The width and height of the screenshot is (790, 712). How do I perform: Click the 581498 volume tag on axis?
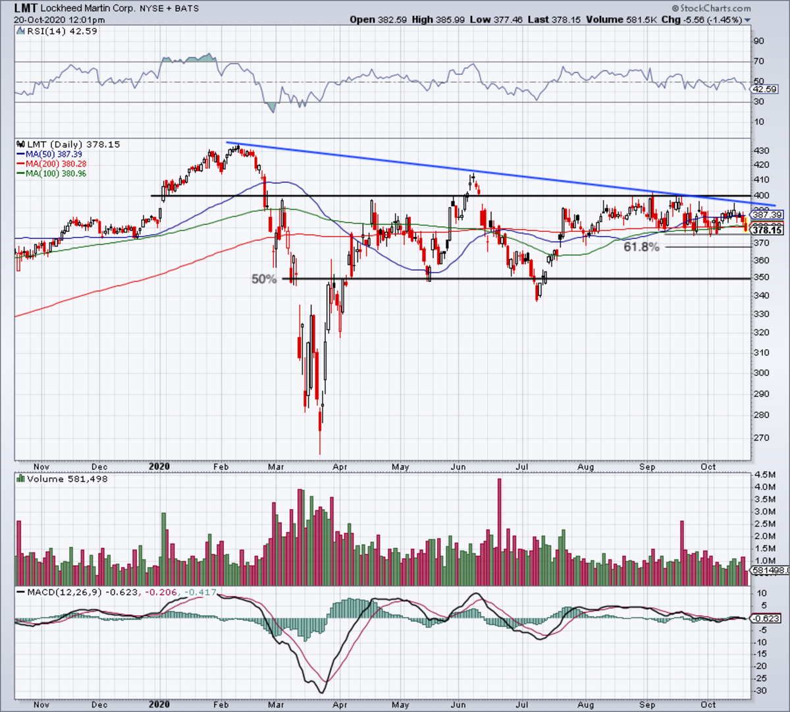[x=770, y=570]
